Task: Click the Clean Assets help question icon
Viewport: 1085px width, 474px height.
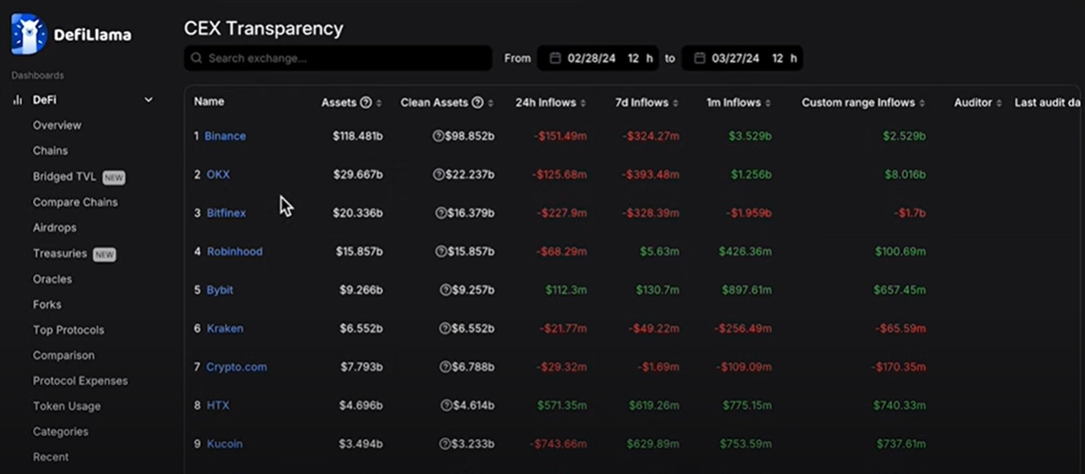Action: tap(477, 103)
